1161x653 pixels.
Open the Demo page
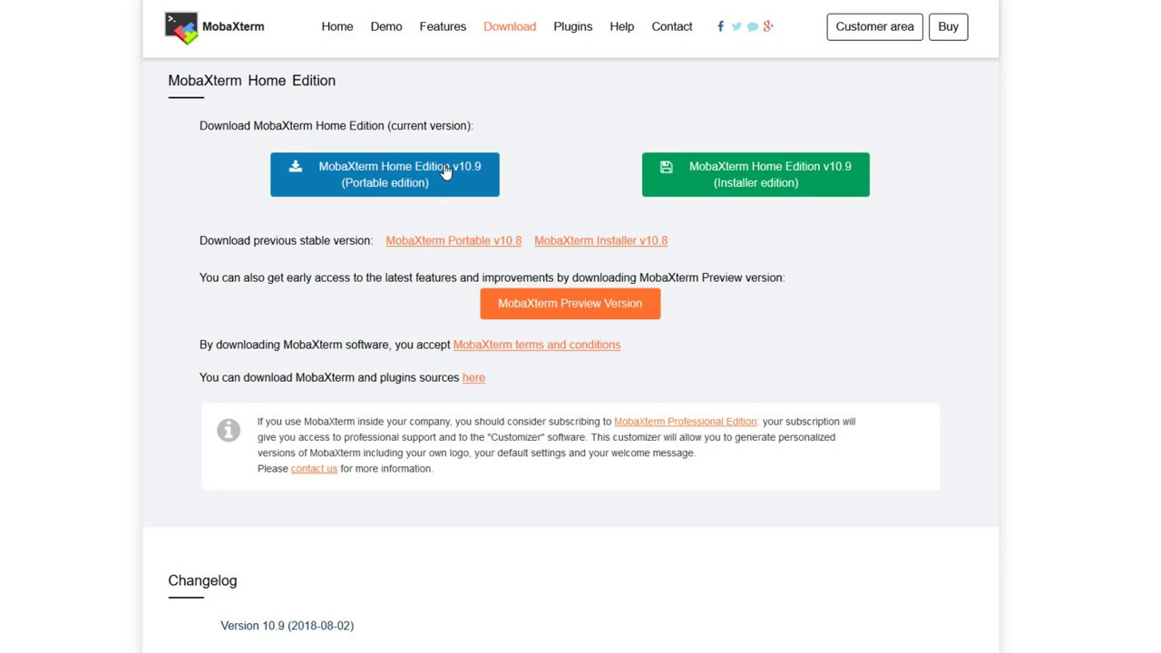pos(386,26)
